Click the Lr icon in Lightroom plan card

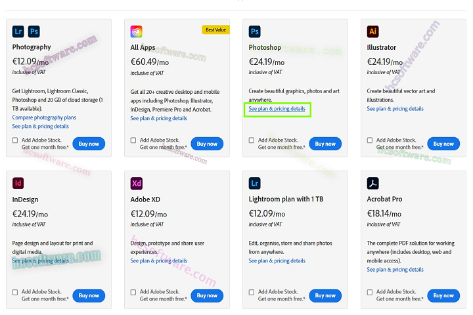pos(255,183)
